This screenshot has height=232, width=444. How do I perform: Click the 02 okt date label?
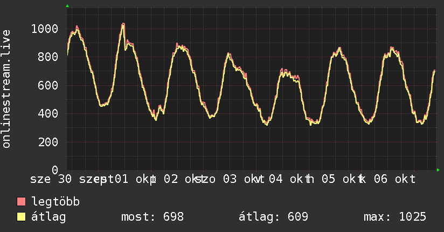tap(184, 179)
